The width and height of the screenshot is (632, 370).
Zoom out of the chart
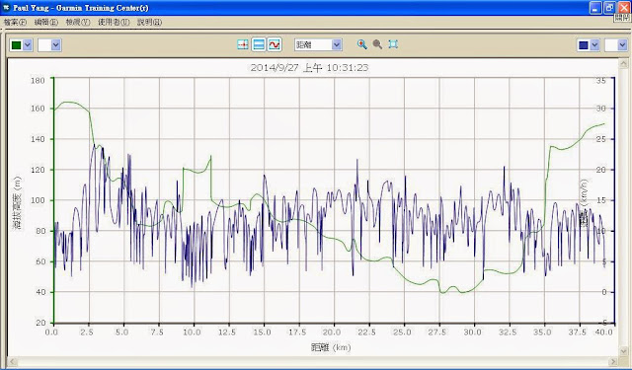(377, 44)
